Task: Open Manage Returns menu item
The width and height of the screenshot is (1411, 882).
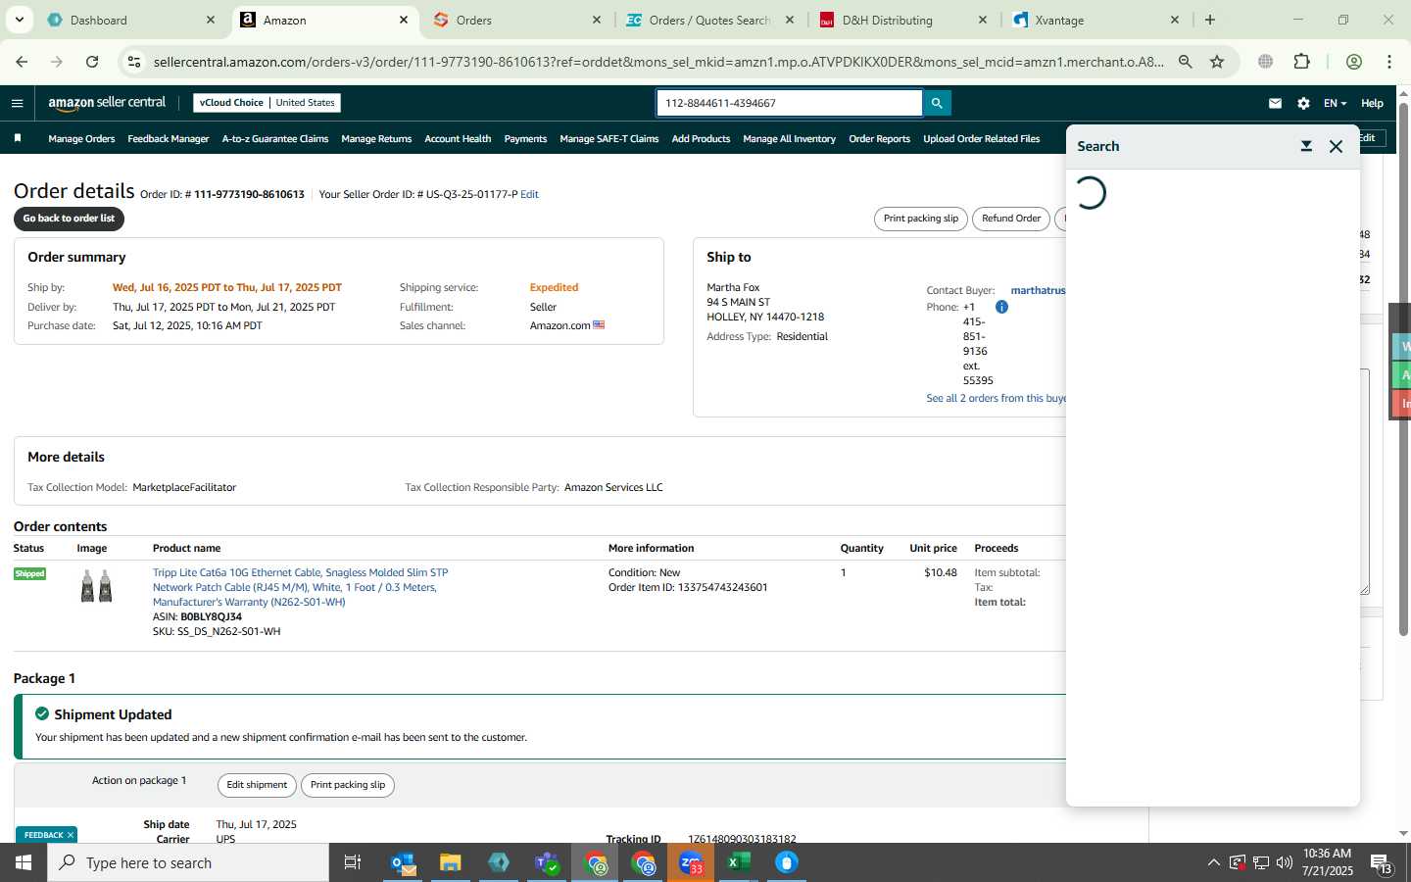Action: (376, 139)
